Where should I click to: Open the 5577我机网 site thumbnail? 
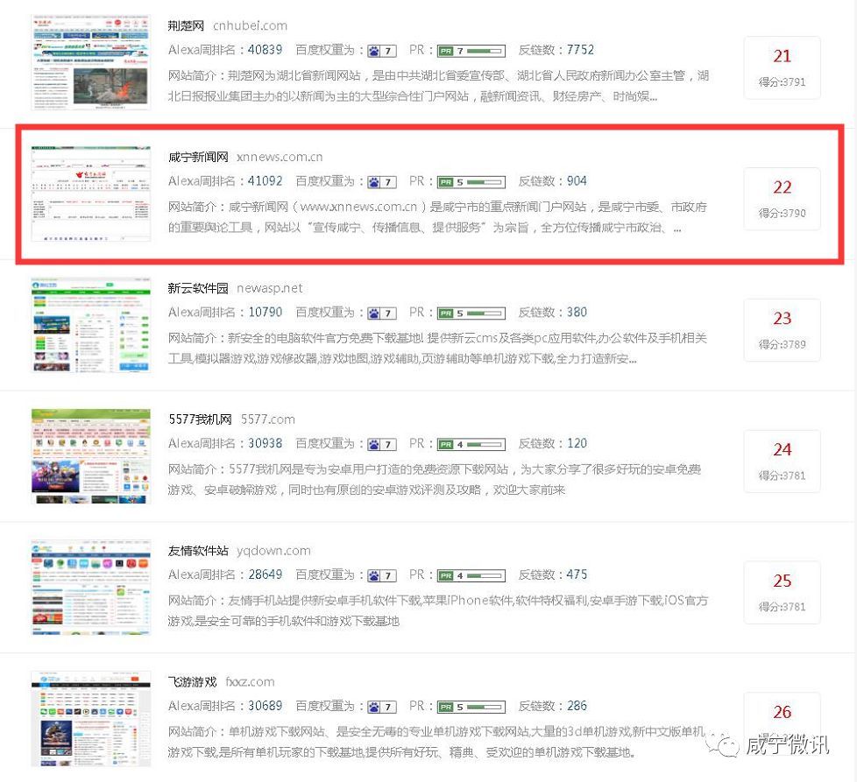click(91, 456)
